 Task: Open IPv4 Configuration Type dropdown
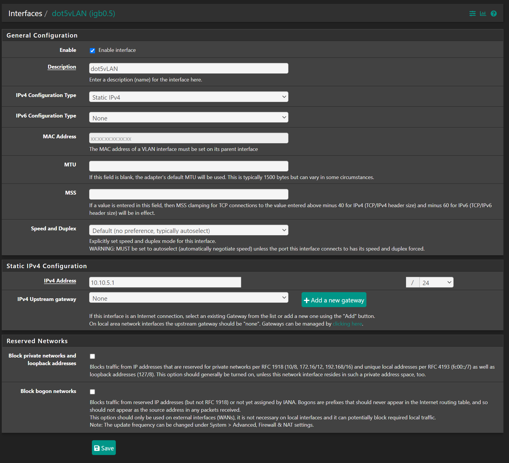pyautogui.click(x=189, y=97)
